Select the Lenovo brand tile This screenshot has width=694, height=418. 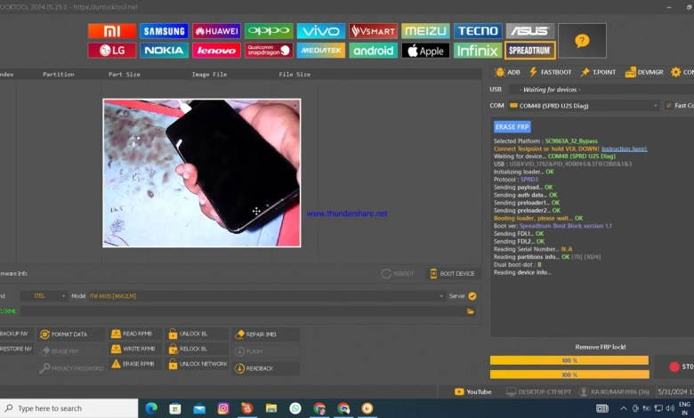[216, 51]
